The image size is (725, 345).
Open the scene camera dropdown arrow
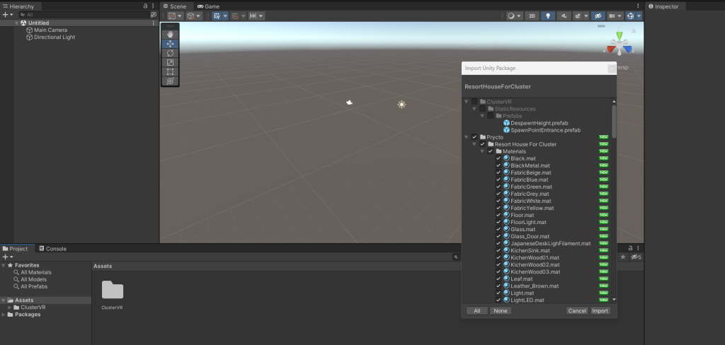(620, 16)
